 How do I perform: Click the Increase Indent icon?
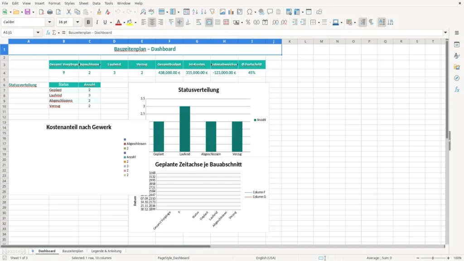click(295, 22)
